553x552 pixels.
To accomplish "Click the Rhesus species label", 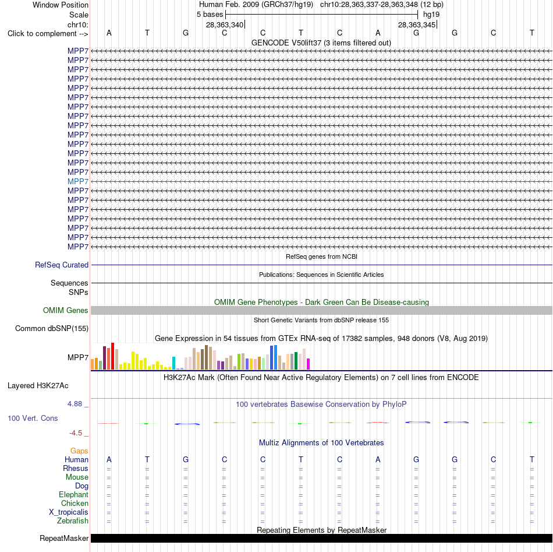I will click(x=76, y=468).
